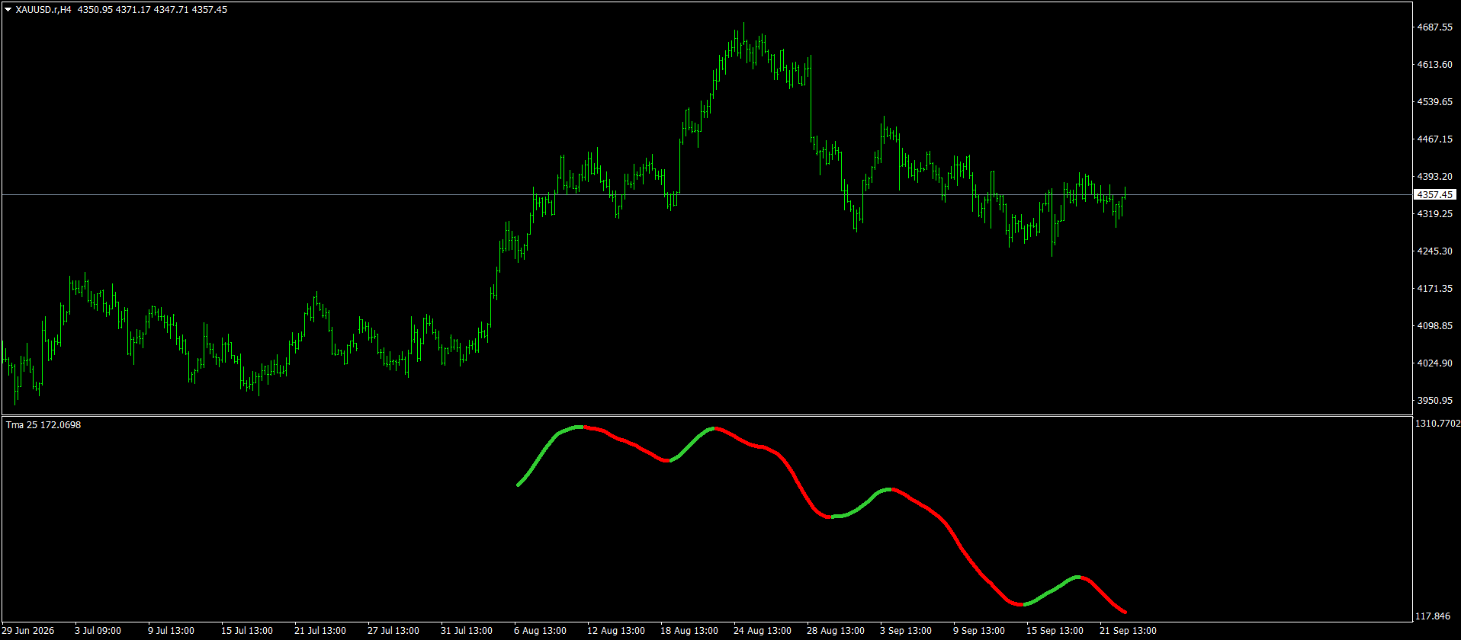Click the OHLC values in chart header
Viewport: 1461px width, 640px height.
point(153,10)
